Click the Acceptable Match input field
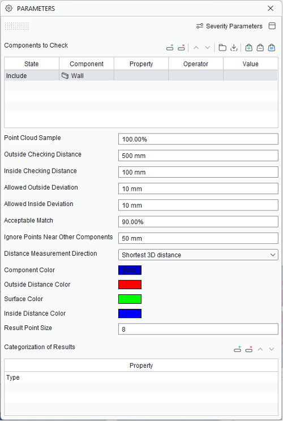 click(x=198, y=222)
